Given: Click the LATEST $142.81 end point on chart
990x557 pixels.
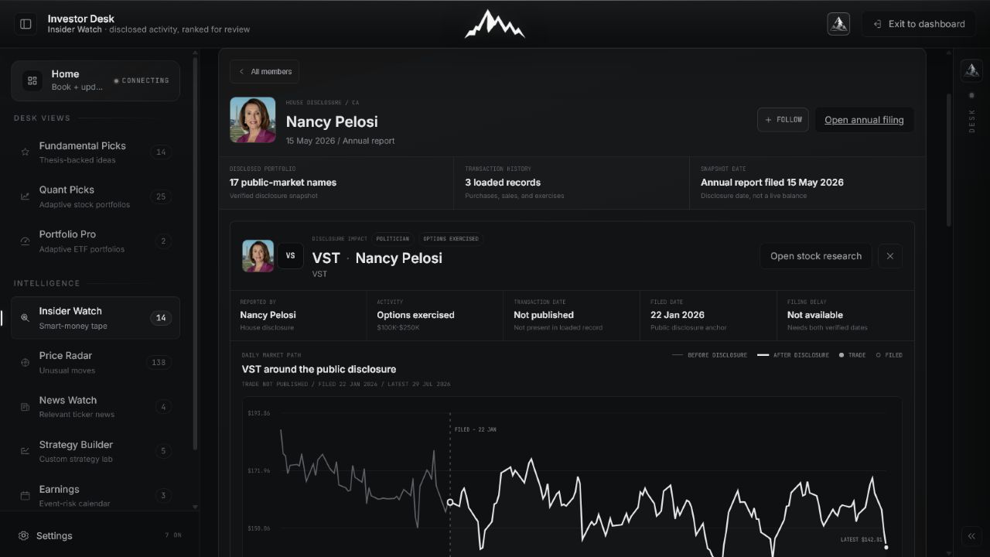Looking at the screenshot, I should coord(886,547).
